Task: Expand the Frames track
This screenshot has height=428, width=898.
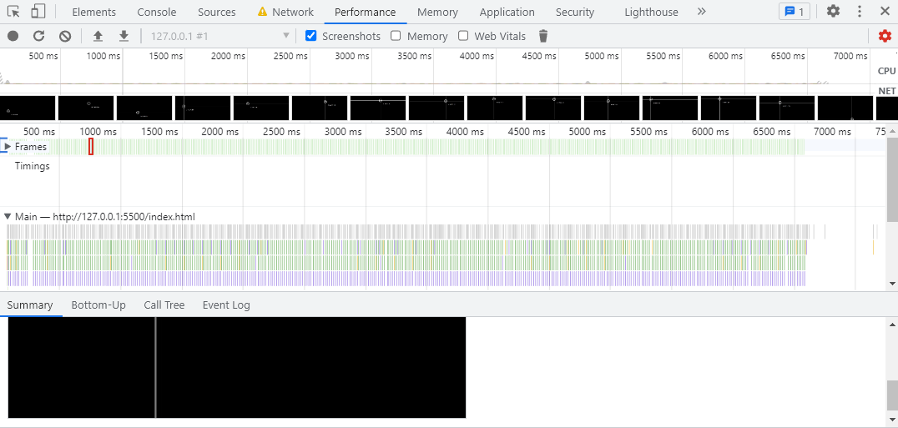Action: 8,147
